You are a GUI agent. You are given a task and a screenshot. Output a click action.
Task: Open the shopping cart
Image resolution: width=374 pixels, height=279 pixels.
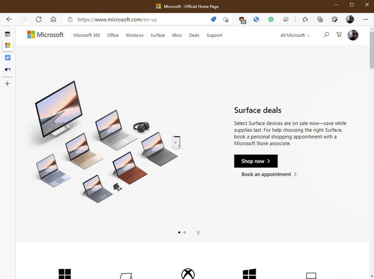coord(339,35)
